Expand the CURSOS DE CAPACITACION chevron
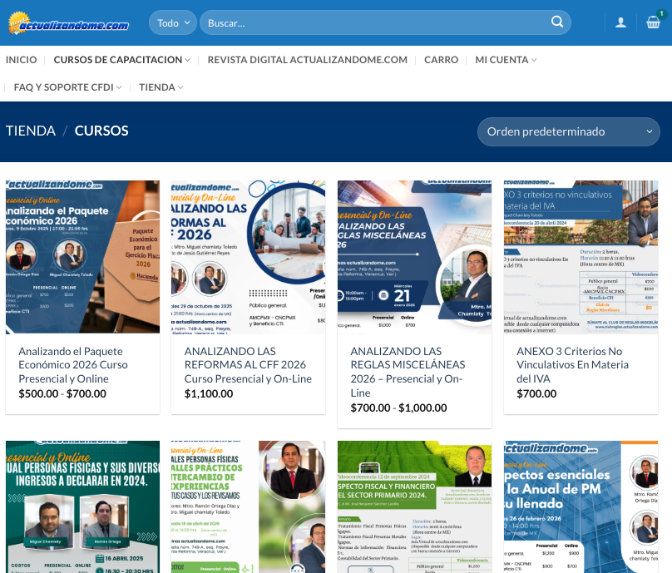This screenshot has width=672, height=573. (187, 60)
